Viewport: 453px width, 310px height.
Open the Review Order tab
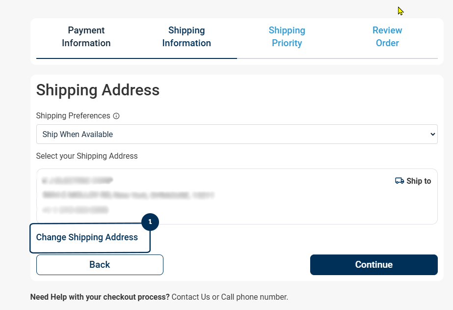(x=387, y=37)
